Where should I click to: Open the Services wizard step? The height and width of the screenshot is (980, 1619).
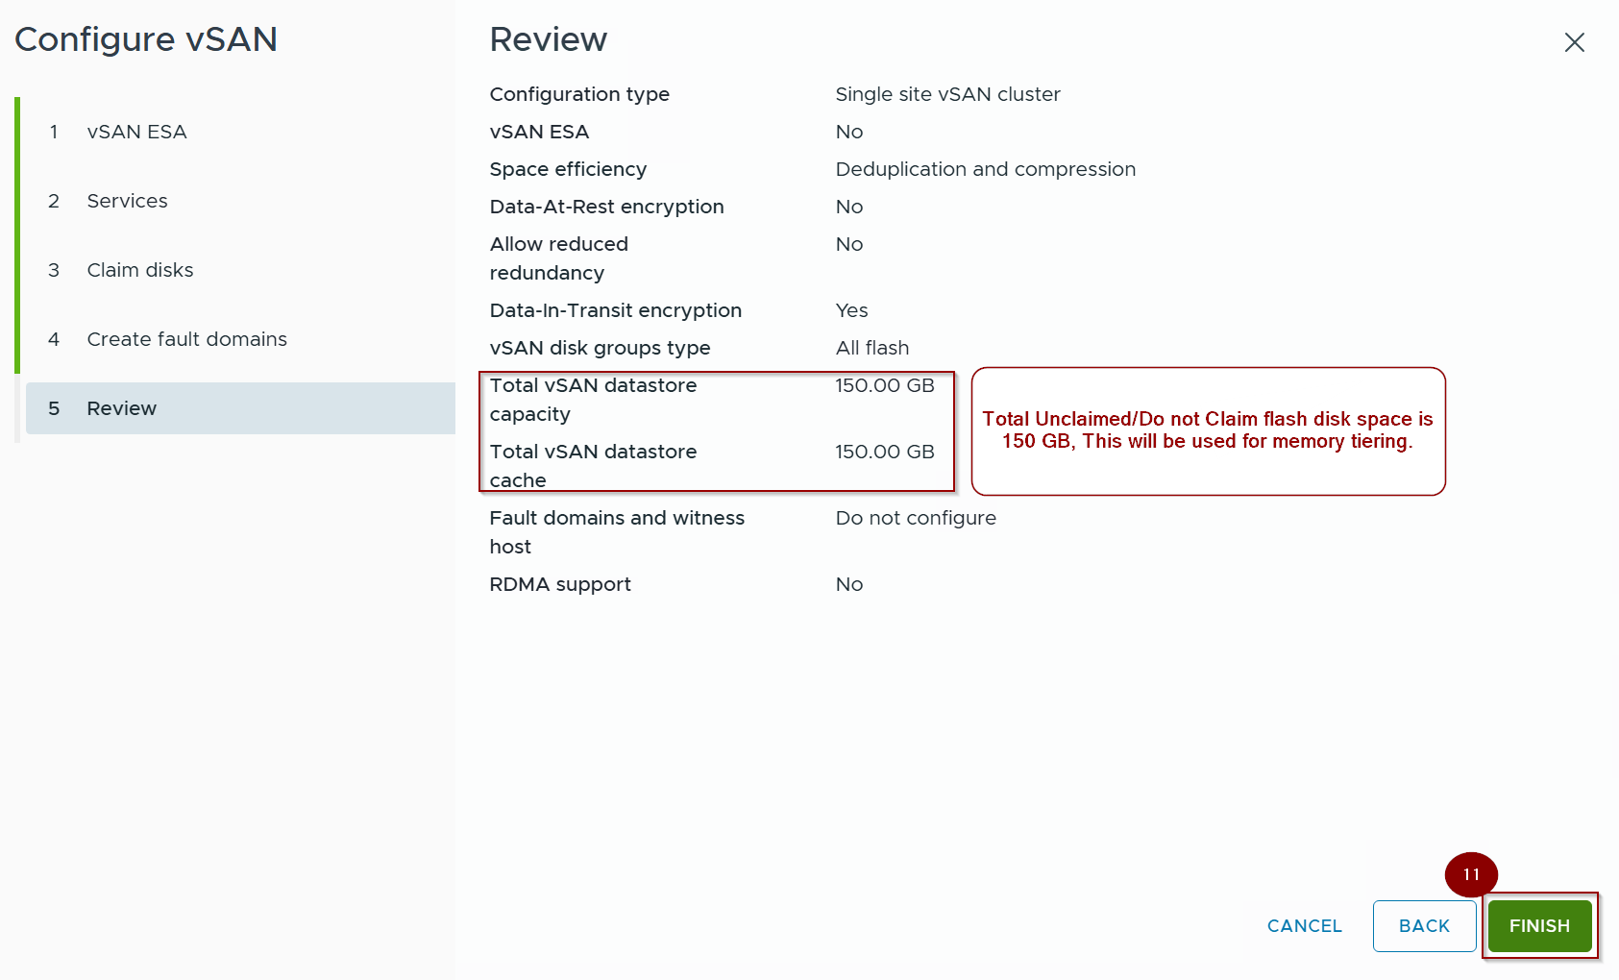[127, 201]
